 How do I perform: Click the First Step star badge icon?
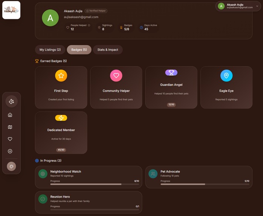coord(61,75)
